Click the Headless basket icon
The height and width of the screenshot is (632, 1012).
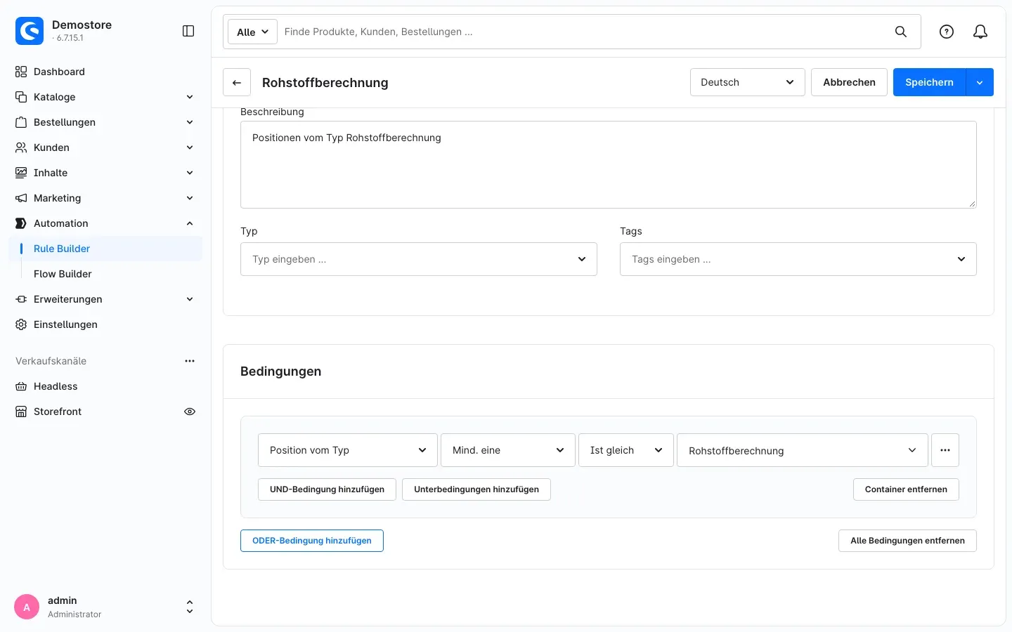(x=21, y=386)
